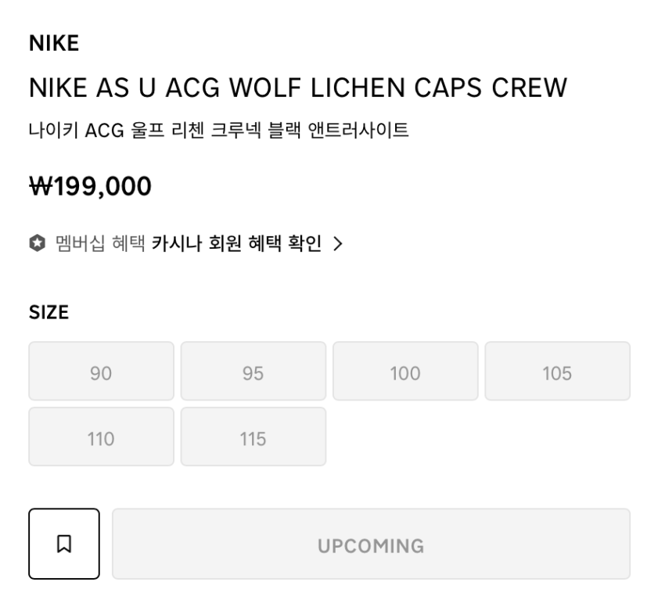Expand membership benefits via the chevron arrow
Viewport: 665px width, 593px height.
pyautogui.click(x=338, y=244)
